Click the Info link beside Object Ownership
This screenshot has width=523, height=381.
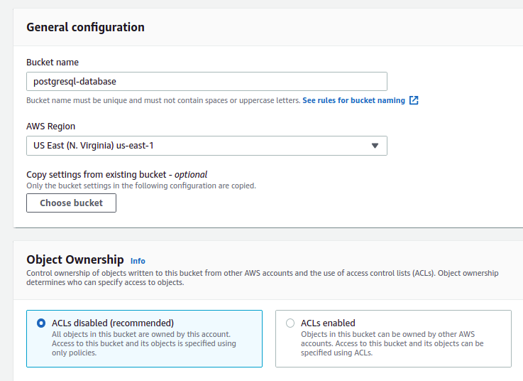[x=138, y=261]
